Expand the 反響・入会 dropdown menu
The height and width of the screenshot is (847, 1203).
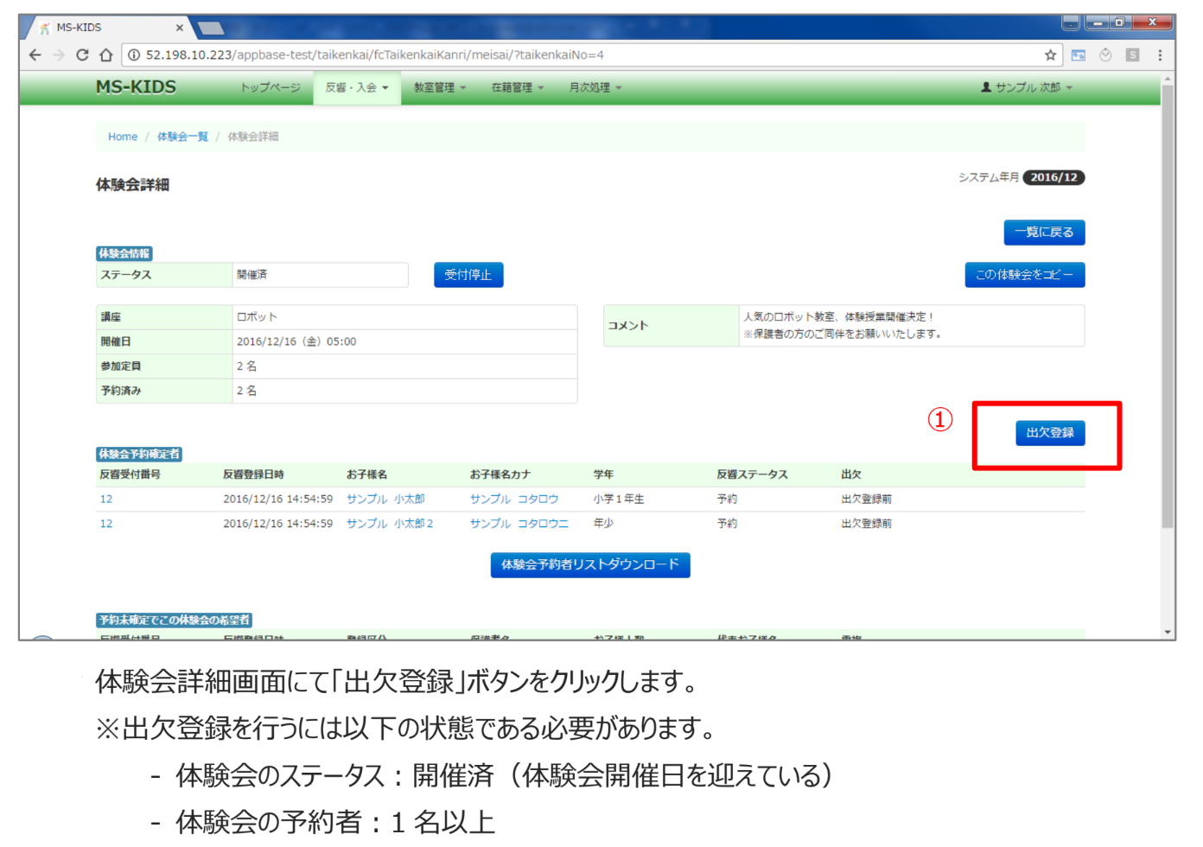(x=356, y=88)
